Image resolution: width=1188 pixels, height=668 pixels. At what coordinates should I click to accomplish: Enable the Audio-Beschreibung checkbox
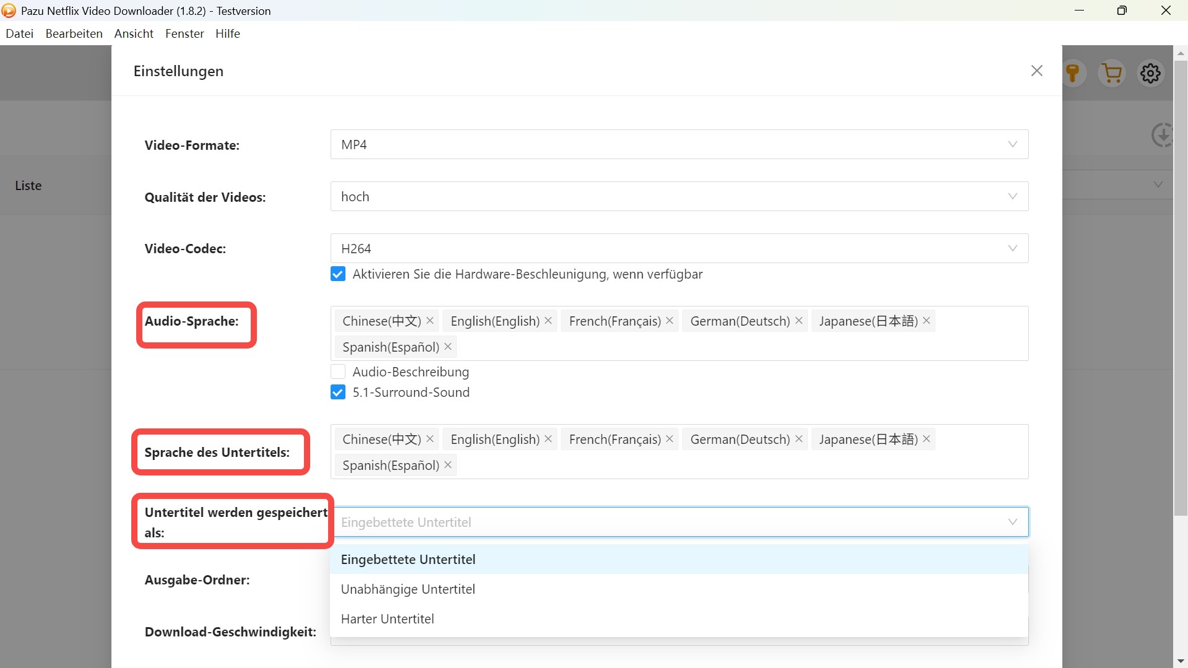(338, 371)
